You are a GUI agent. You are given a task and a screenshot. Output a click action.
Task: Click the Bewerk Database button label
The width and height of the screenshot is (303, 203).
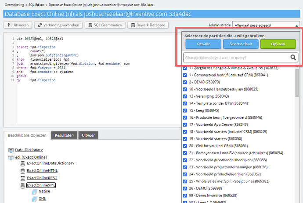tap(151, 25)
